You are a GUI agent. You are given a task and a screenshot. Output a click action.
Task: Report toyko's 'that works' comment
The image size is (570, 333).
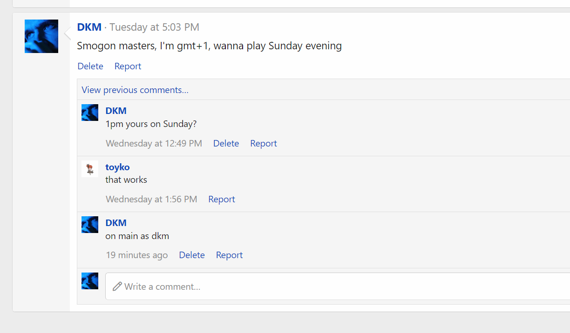click(x=222, y=199)
